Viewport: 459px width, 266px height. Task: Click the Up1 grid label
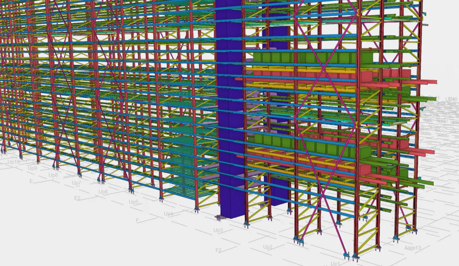pos(335,263)
